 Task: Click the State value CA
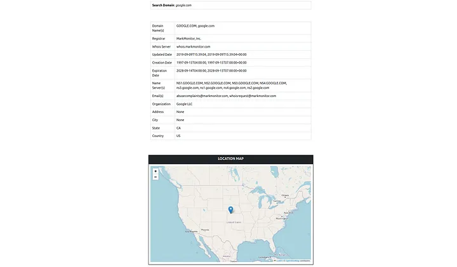point(178,128)
